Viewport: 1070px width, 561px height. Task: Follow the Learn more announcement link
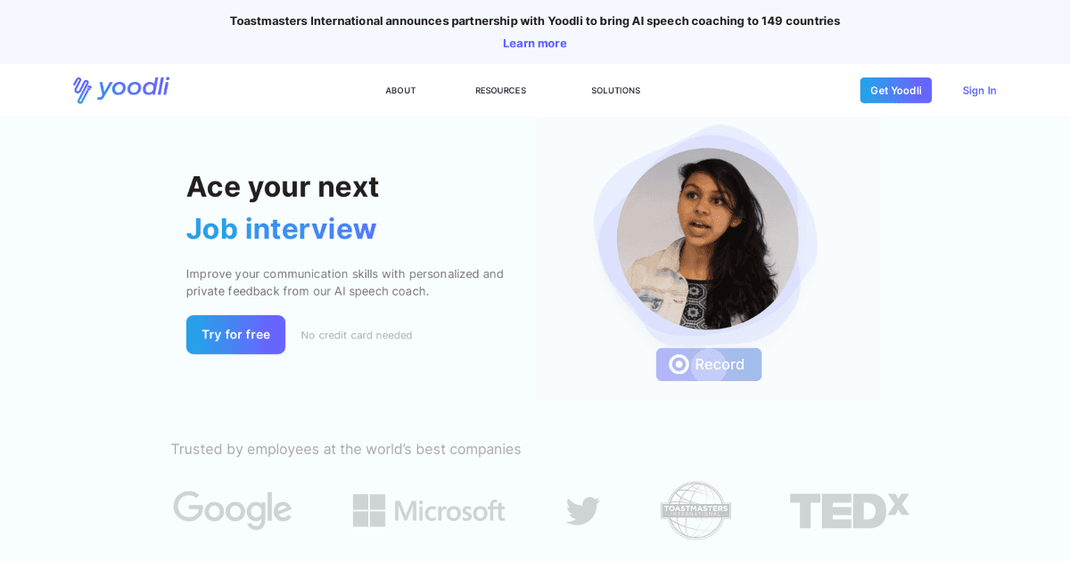click(534, 43)
